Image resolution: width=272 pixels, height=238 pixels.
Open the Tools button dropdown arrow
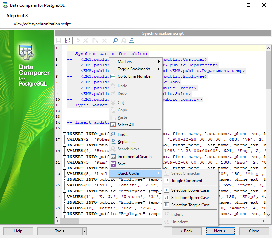pyautogui.click(x=84, y=231)
